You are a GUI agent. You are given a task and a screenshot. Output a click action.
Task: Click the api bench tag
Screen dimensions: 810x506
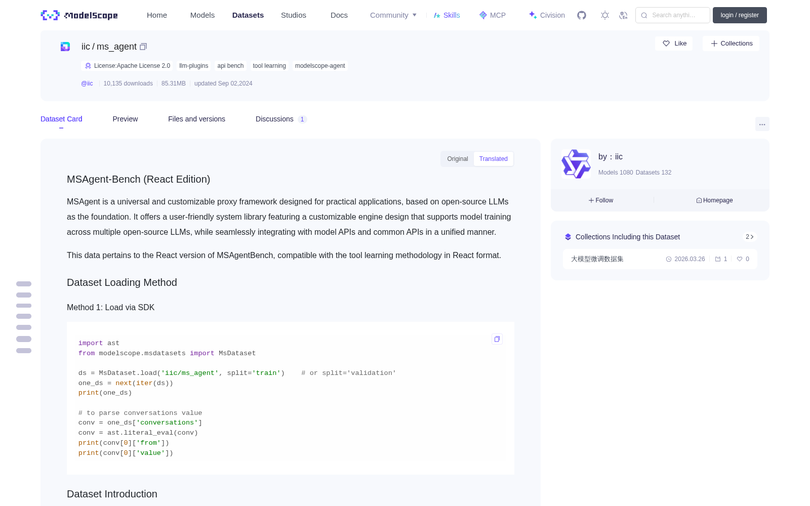pos(230,66)
